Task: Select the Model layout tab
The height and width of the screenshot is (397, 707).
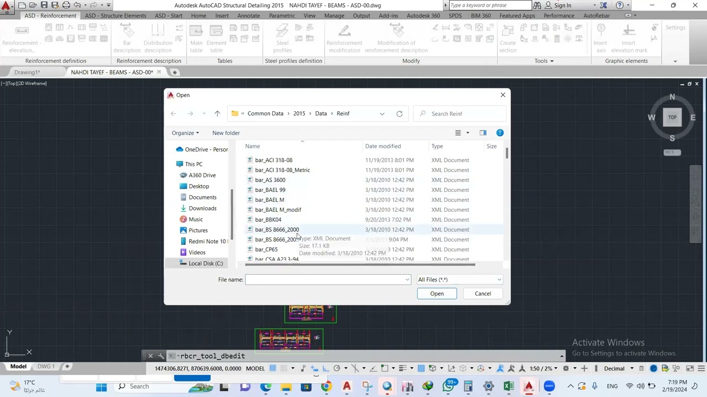Action: 18,366
